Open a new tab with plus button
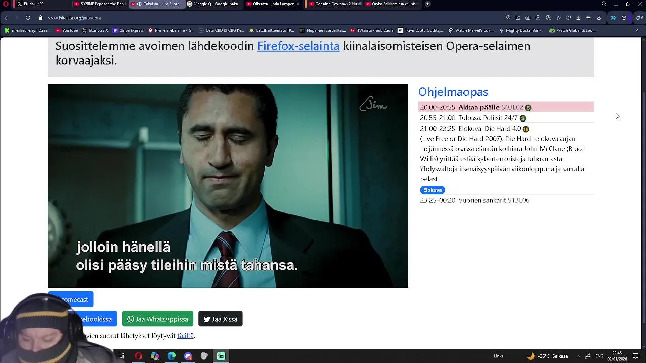 428,4
